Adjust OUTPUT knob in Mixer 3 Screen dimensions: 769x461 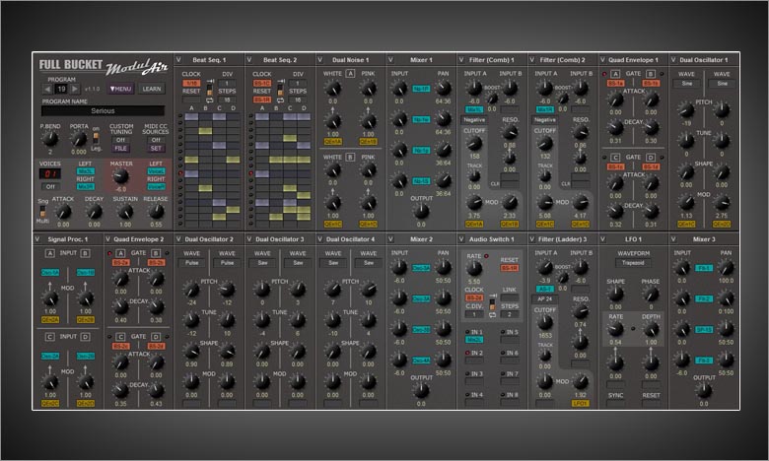pyautogui.click(x=704, y=390)
